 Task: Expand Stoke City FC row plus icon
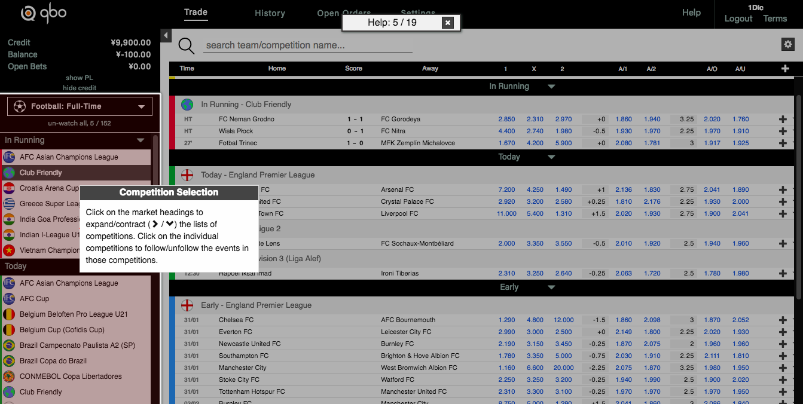(783, 380)
